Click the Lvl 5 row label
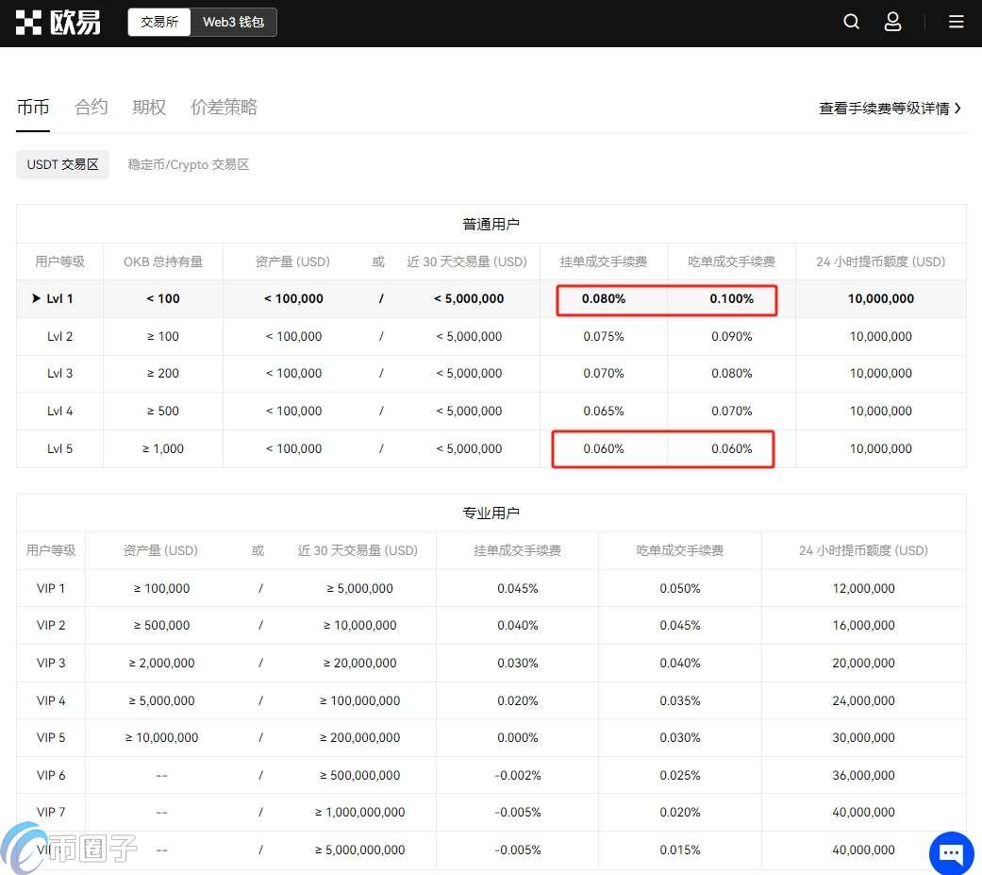The width and height of the screenshot is (982, 875). 59,448
